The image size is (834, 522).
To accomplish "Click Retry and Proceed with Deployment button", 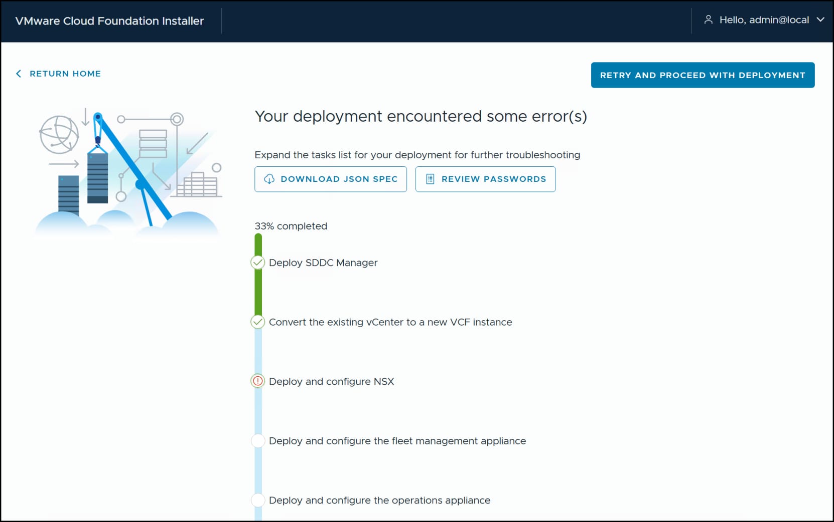I will 703,75.
